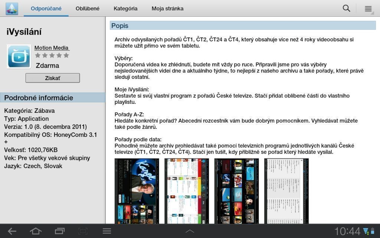Tap the download notification icon by the clock

tap(366, 231)
